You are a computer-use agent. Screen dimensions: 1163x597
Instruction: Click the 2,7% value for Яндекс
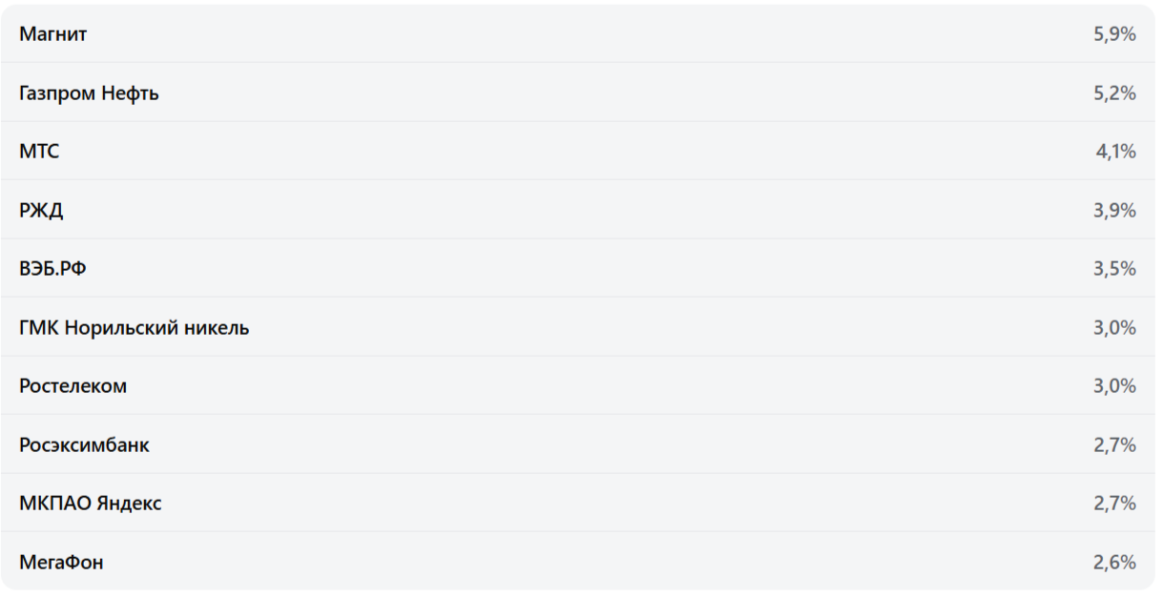(1114, 504)
